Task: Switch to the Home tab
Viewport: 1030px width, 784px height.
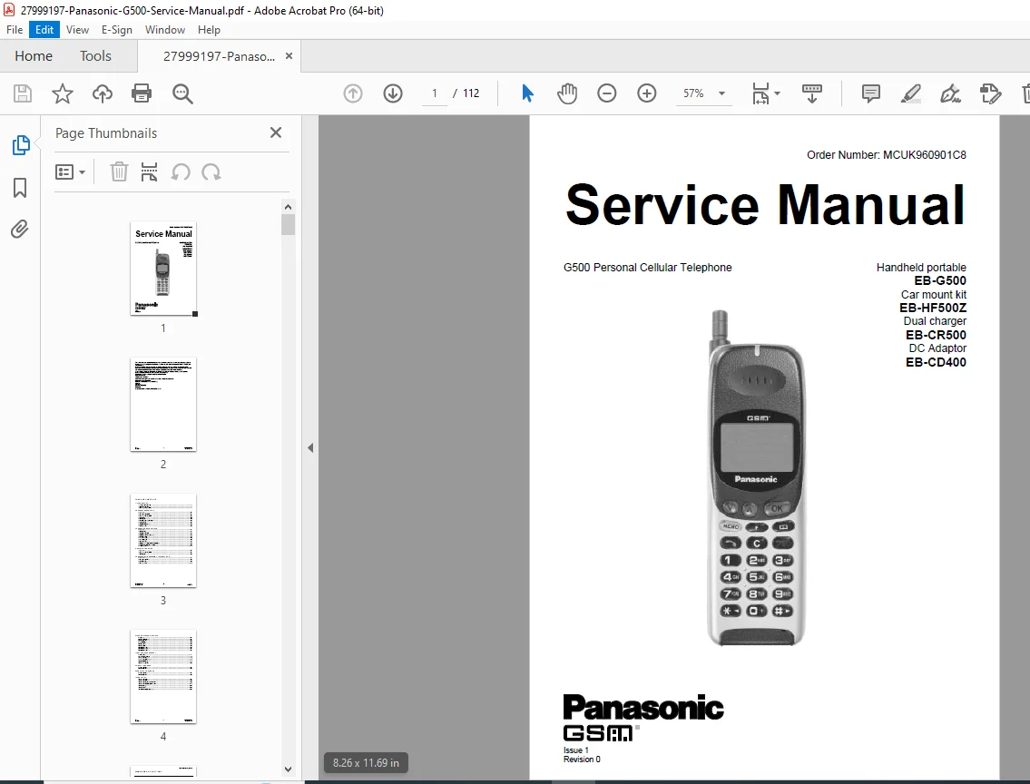Action: (x=34, y=56)
